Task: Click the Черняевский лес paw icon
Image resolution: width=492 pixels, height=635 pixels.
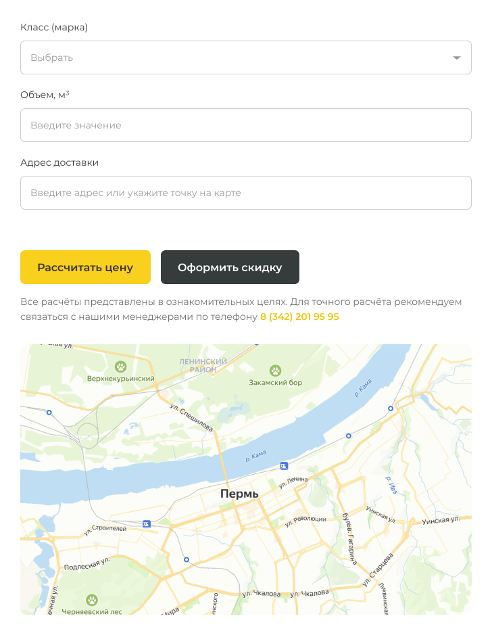Action: 92,599
